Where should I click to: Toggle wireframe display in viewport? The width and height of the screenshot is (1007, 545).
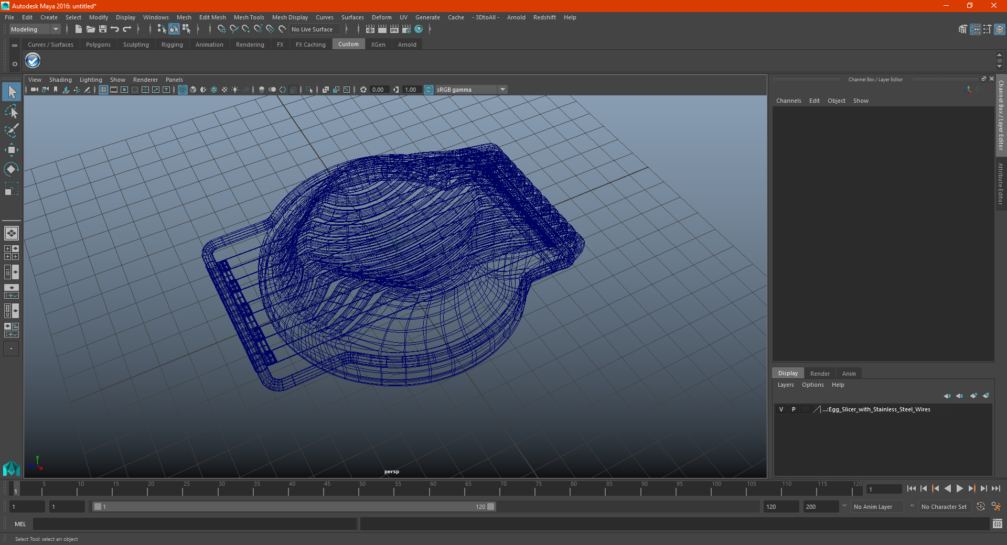tap(183, 90)
